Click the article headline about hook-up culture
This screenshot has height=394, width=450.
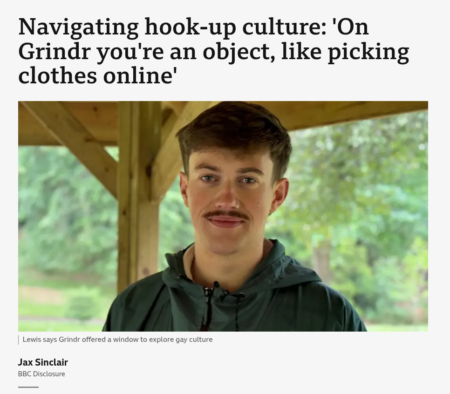pos(214,51)
